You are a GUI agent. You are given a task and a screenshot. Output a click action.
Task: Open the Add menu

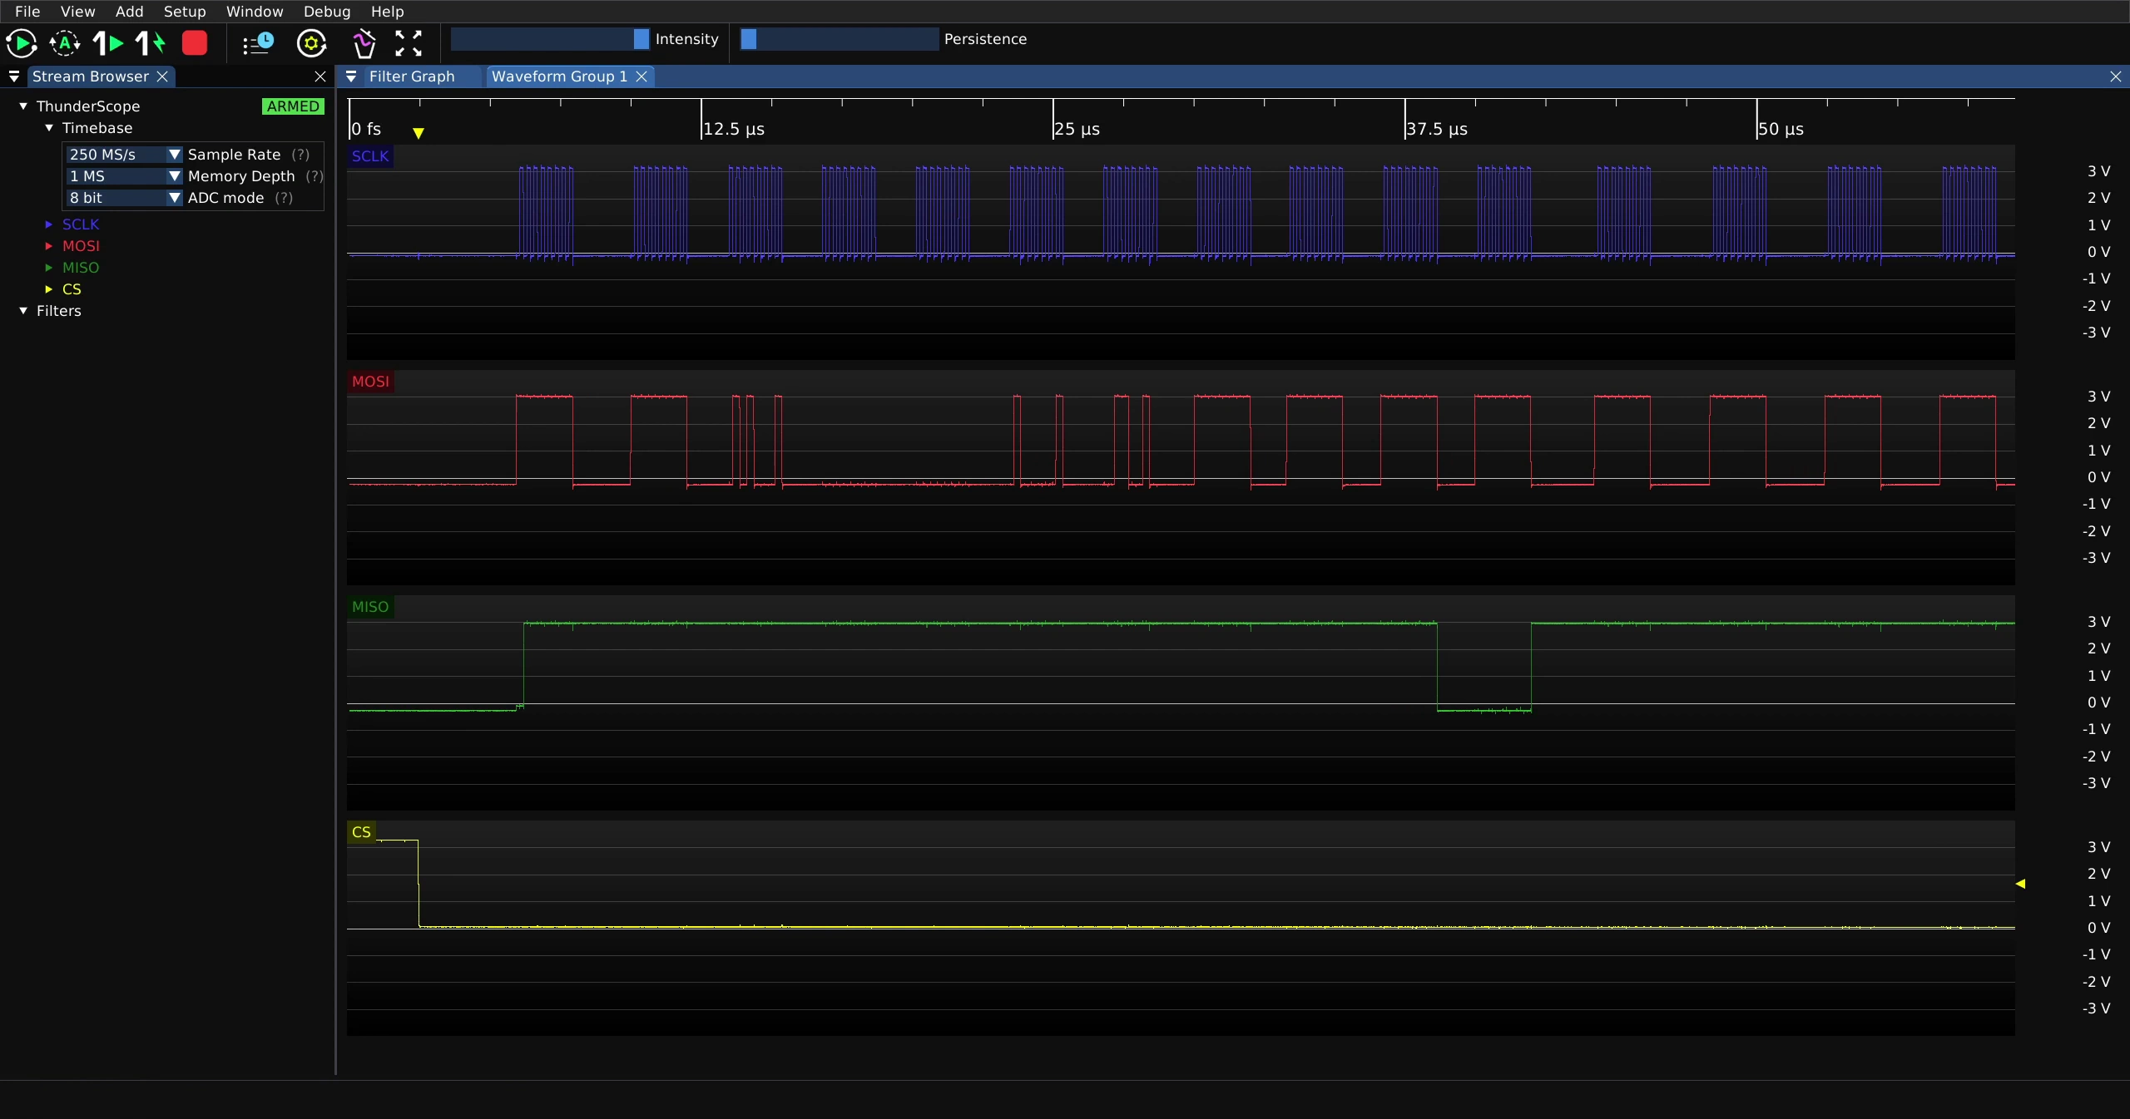(129, 12)
